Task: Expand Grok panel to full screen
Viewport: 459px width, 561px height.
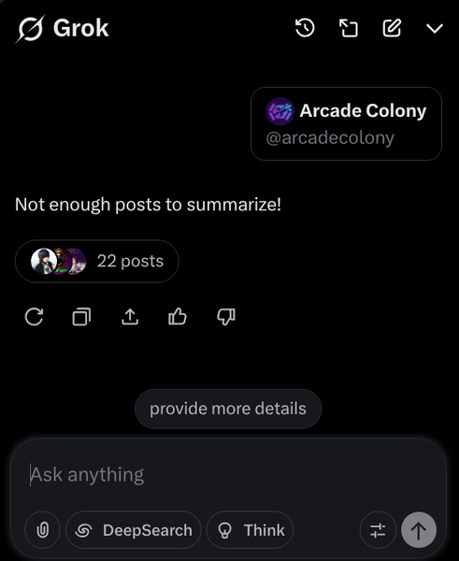Action: pyautogui.click(x=349, y=28)
